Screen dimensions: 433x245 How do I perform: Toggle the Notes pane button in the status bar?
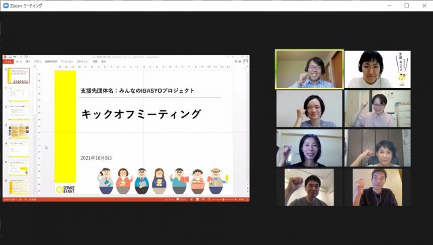(x=169, y=200)
